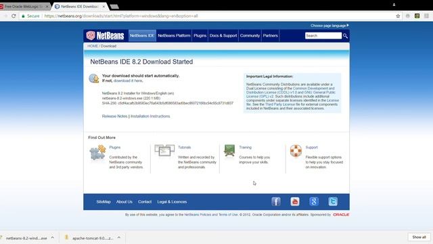Click HOME in the breadcrumb

(x=93, y=46)
